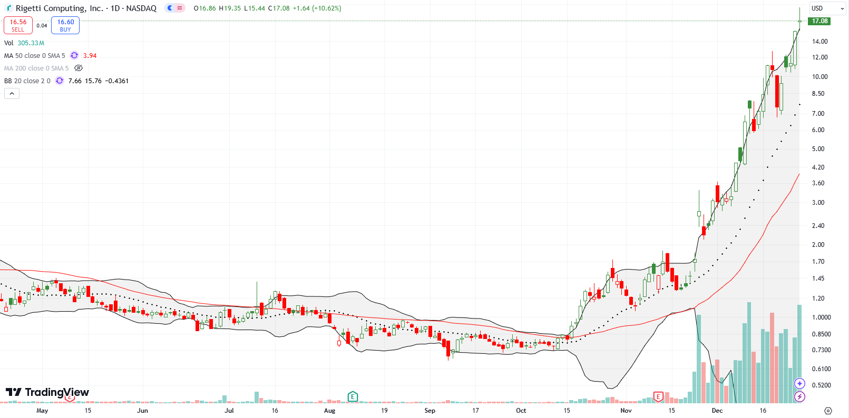Image resolution: width=849 pixels, height=418 pixels.
Task: Click the 1.0000 price axis label
Action: [821, 317]
